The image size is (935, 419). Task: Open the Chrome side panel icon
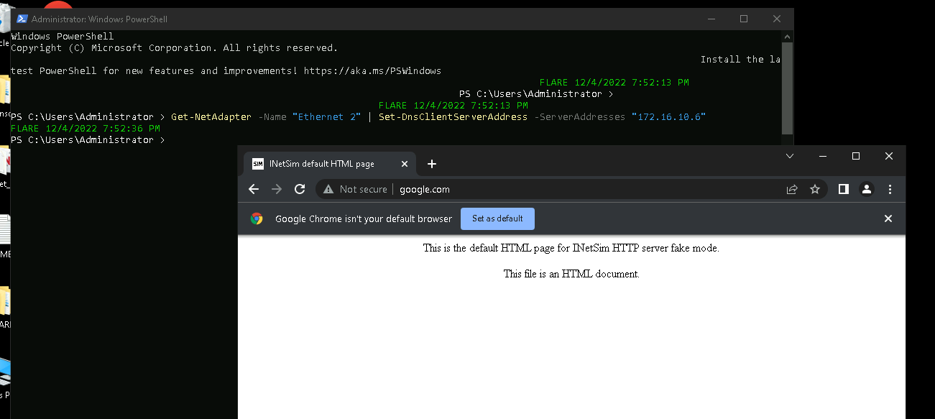842,189
